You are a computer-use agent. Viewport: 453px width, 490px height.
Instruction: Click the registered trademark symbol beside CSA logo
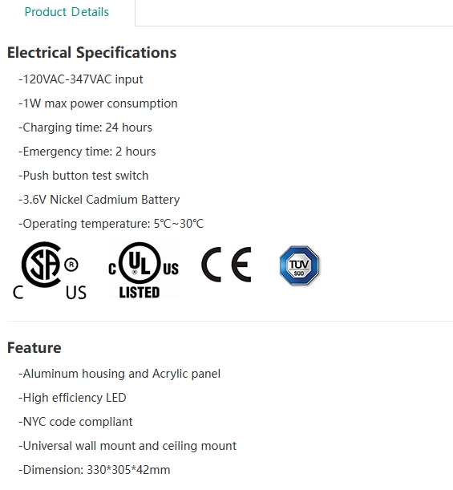point(71,265)
